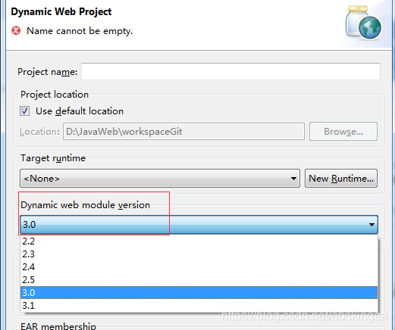Select version 2.4 from list

tap(199, 267)
